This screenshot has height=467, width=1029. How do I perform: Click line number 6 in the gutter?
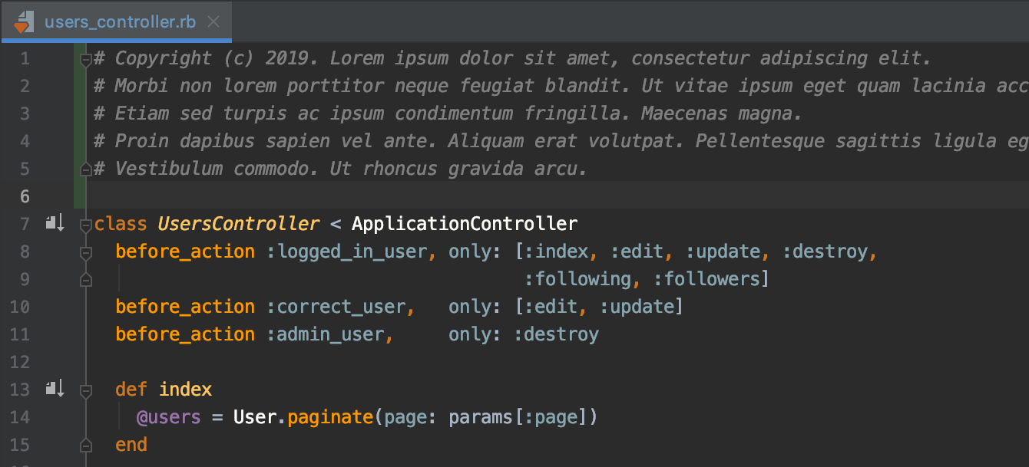[x=25, y=196]
